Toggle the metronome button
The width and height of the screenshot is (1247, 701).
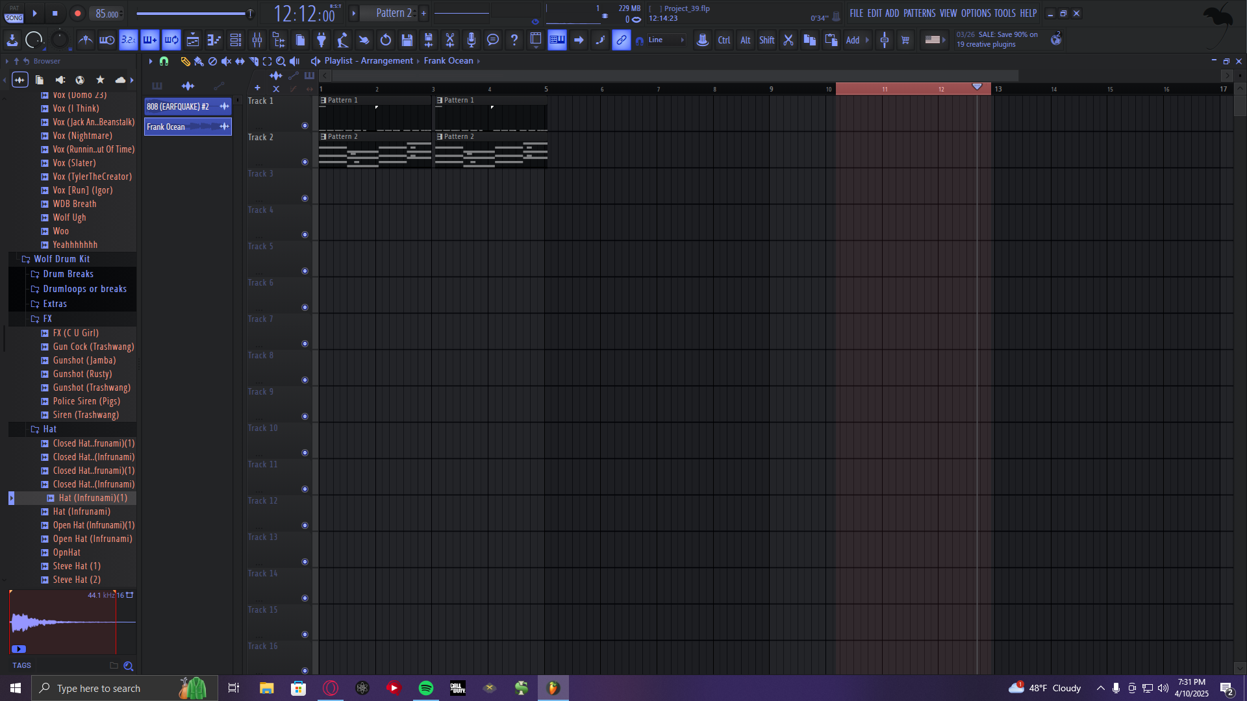tap(85, 40)
